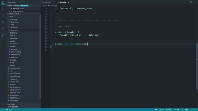The image size is (198, 111).
Task: Select web.php in Open Editors list
Action: 24,8
